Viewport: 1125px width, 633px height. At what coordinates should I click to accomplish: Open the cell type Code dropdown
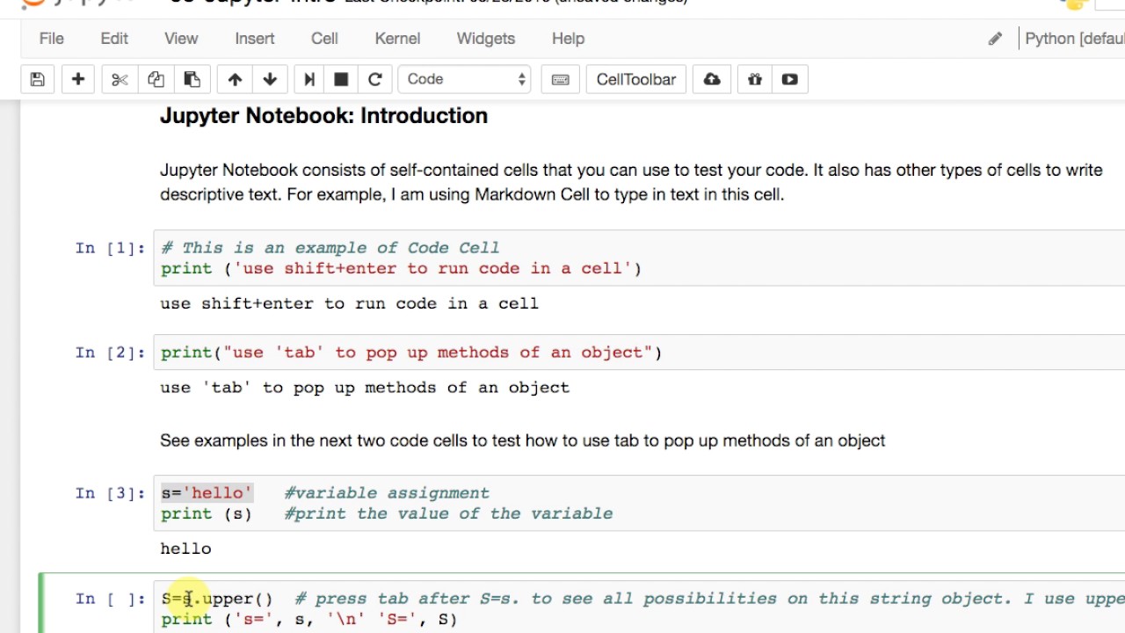pos(464,79)
